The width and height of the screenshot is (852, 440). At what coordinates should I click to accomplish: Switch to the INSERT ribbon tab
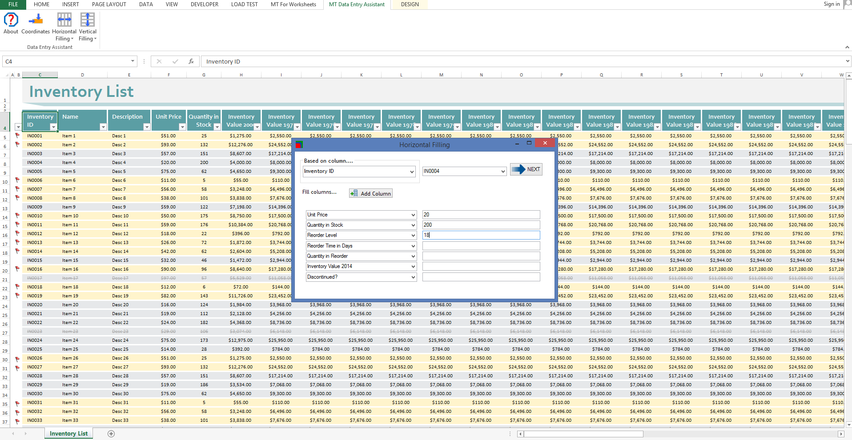[x=70, y=4]
